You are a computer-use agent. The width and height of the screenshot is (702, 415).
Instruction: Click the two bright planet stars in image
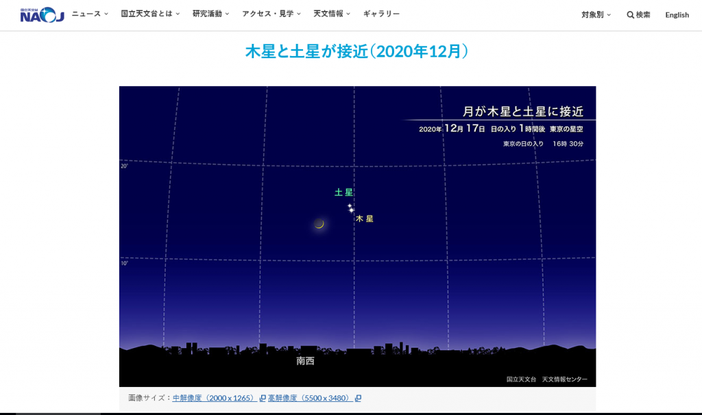point(350,207)
